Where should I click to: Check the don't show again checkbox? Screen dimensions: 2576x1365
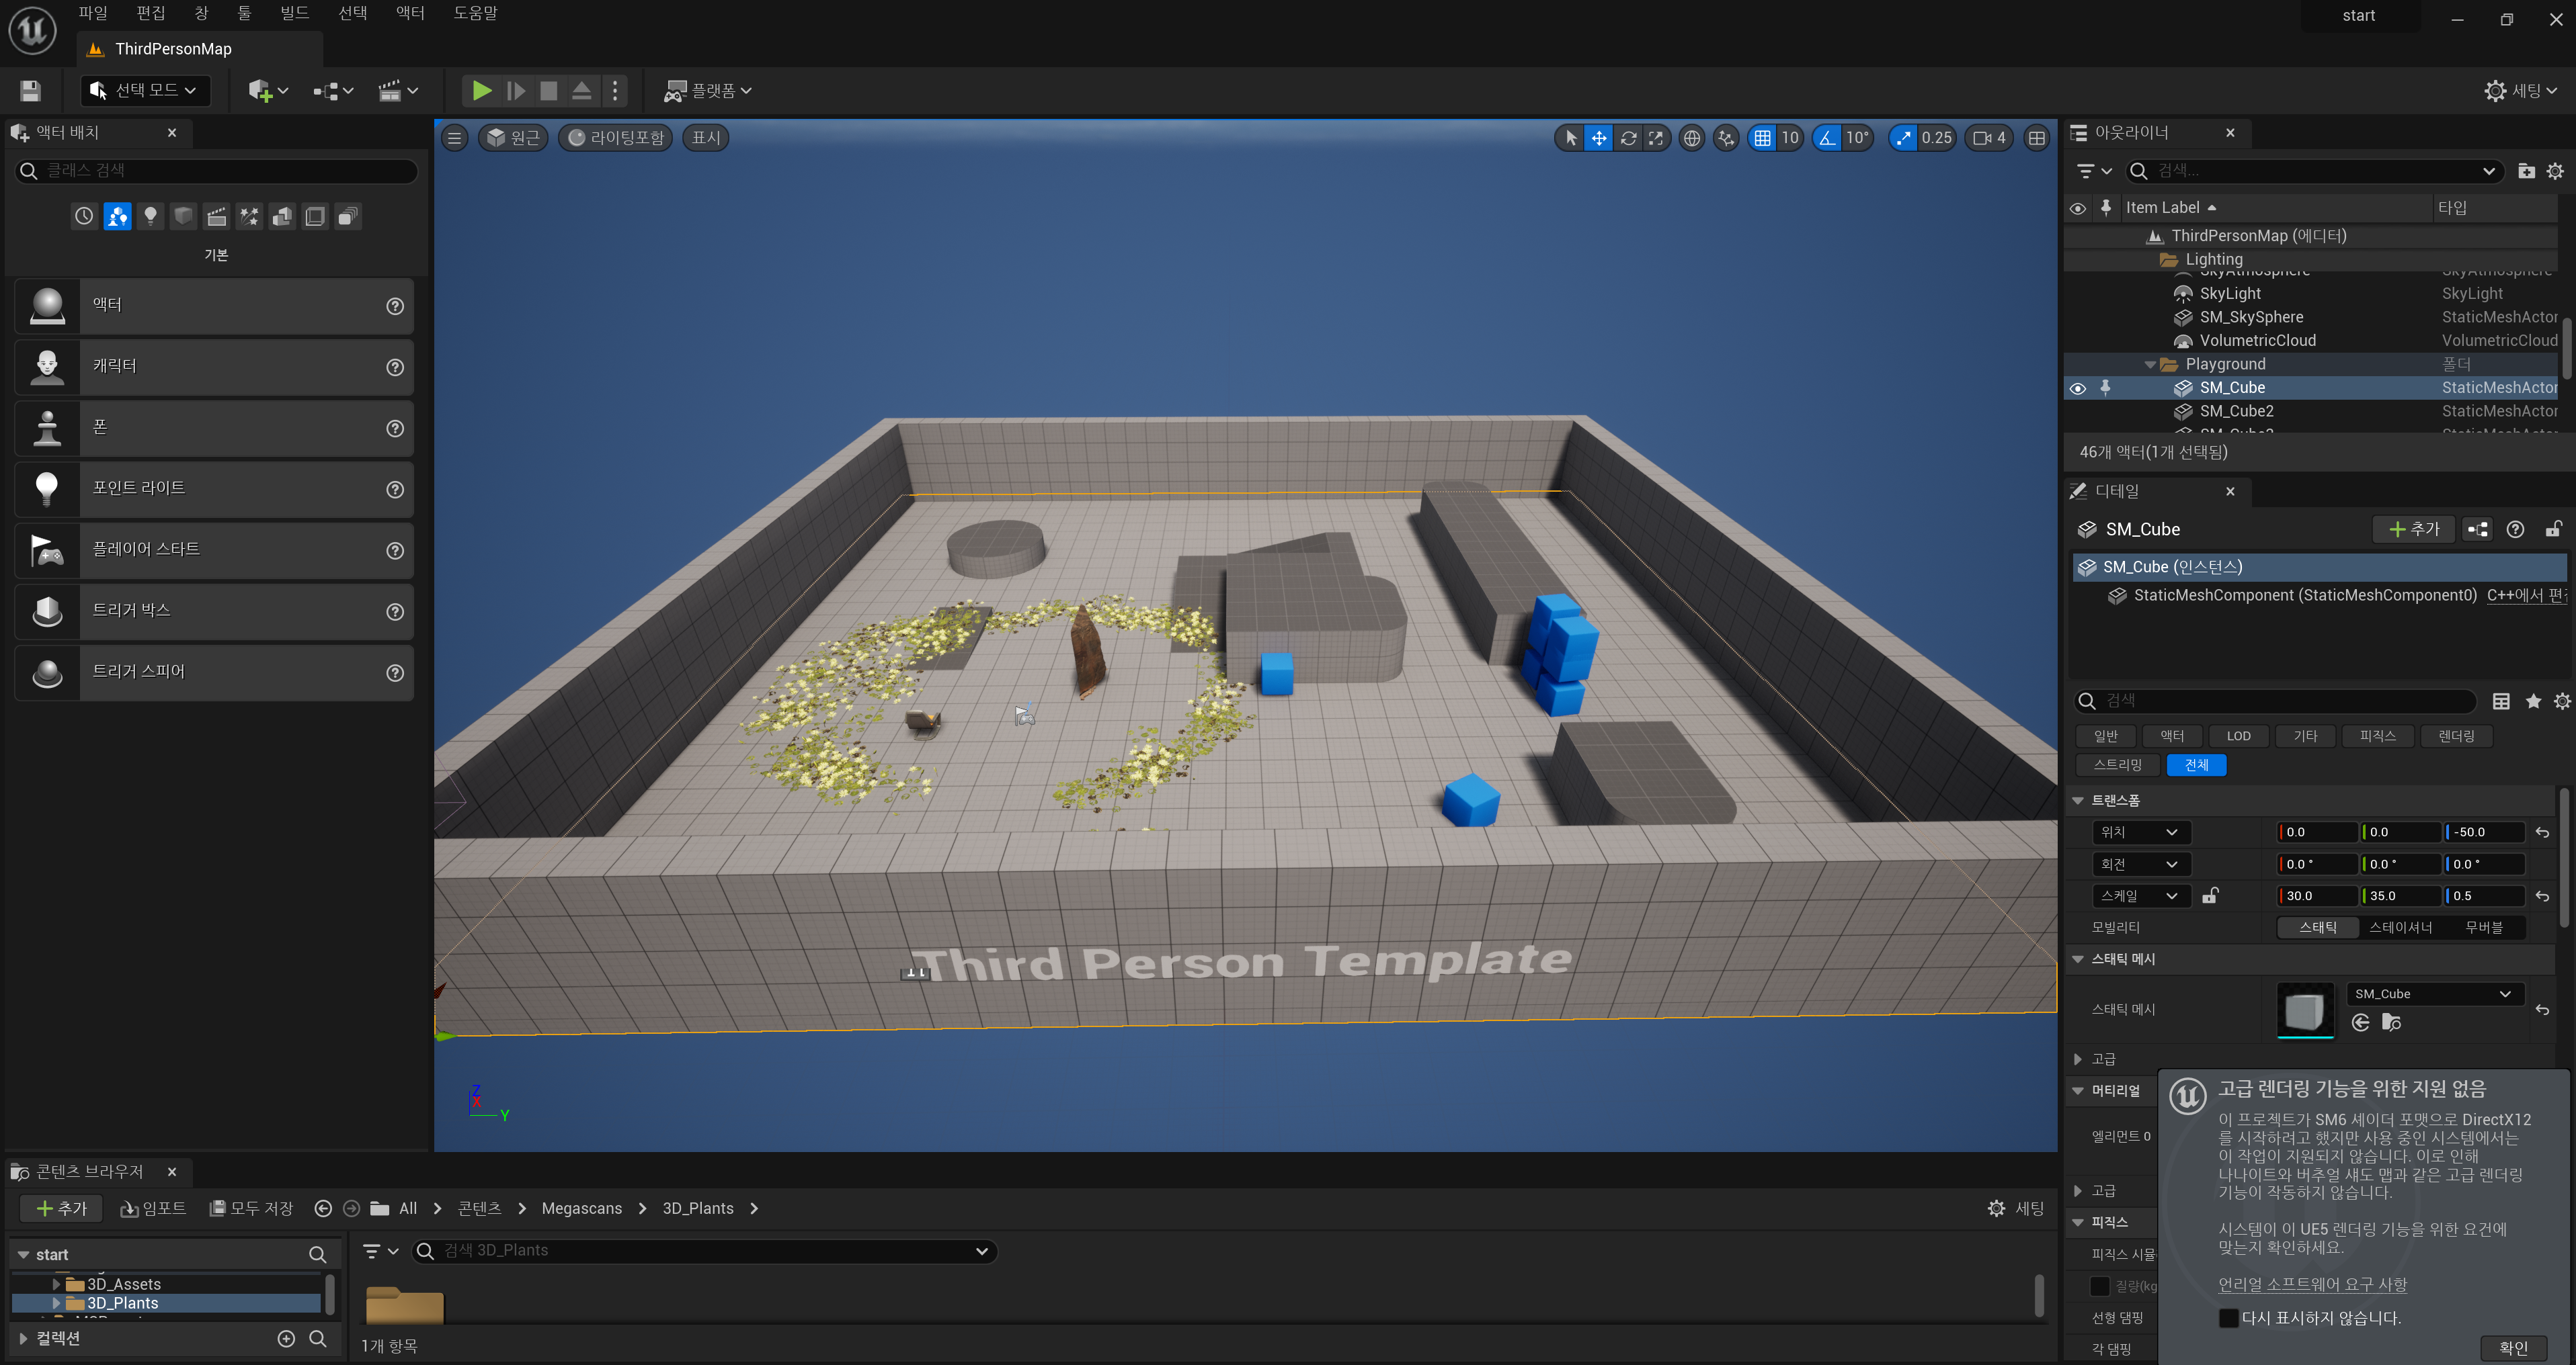[x=2229, y=1318]
